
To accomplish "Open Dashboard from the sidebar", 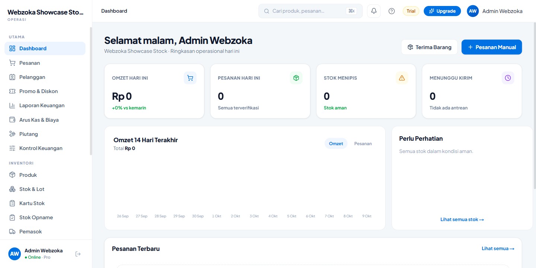I will [45, 48].
